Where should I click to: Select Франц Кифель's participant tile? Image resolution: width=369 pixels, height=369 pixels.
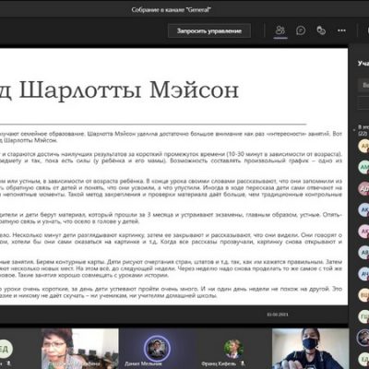pyautogui.click(x=233, y=349)
